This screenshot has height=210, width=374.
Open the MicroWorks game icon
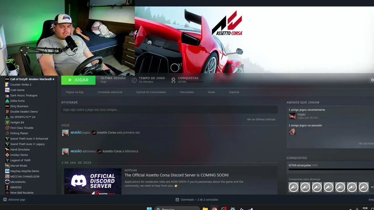7,182
